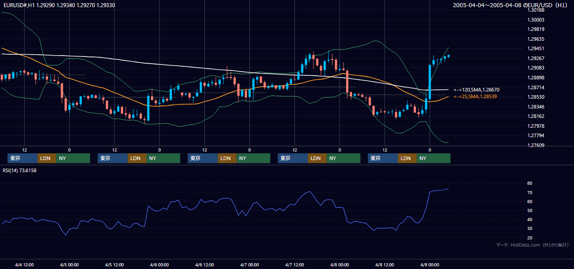Click price axis label 1.27609
574x269 pixels.
[x=536, y=145]
